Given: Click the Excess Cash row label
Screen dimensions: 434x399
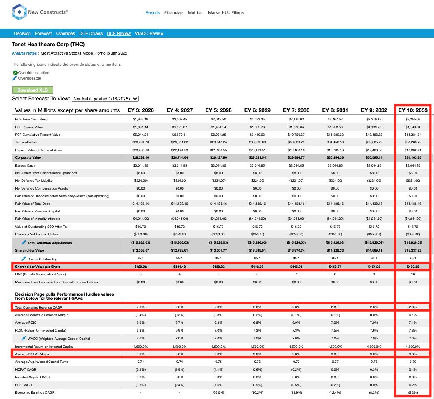Looking at the screenshot, I should pyautogui.click(x=25, y=165).
